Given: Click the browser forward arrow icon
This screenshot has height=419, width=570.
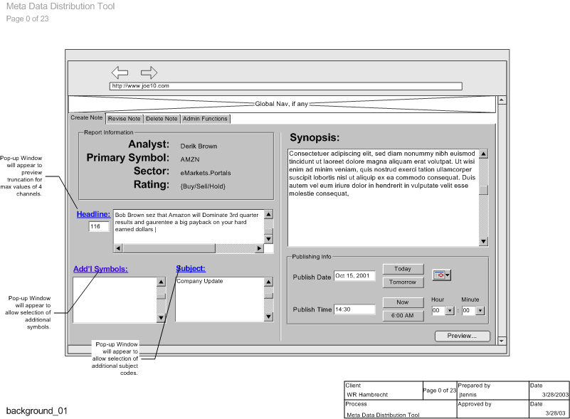Looking at the screenshot, I should (149, 73).
